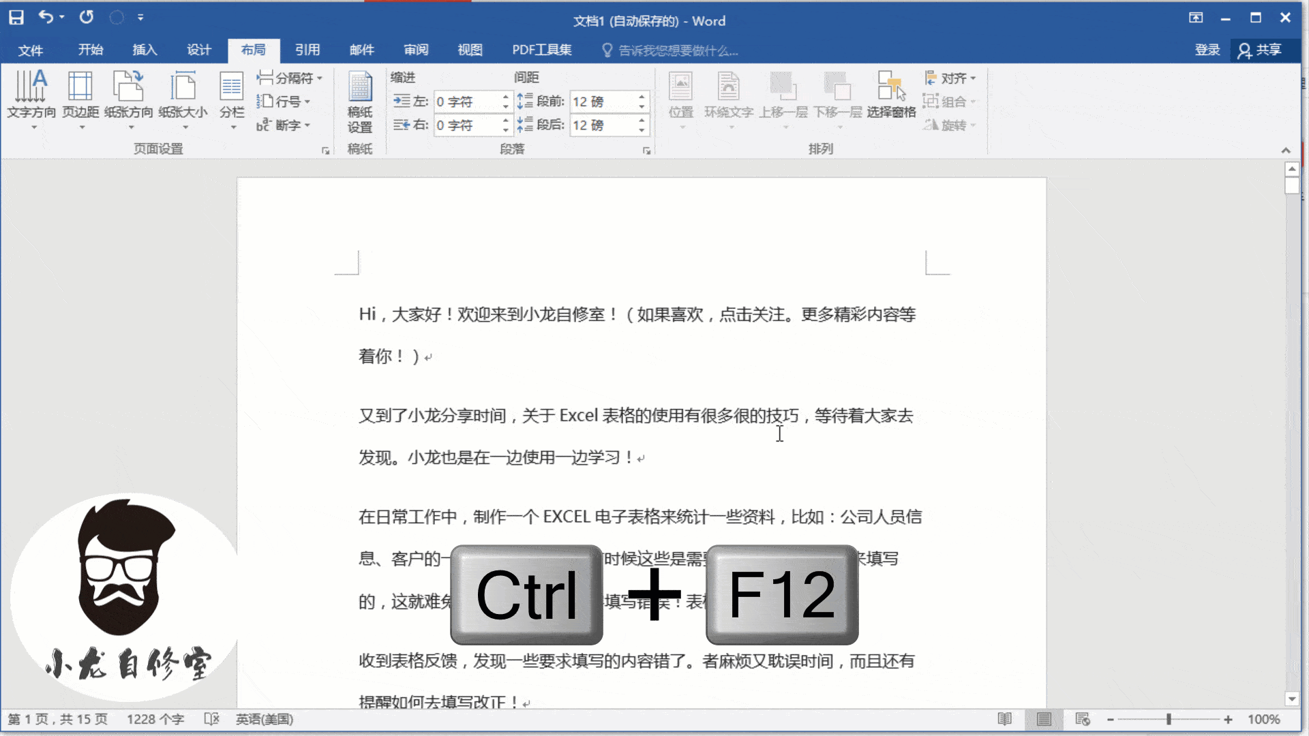Open ribbon display options icon
The height and width of the screenshot is (736, 1309).
coord(1196,18)
